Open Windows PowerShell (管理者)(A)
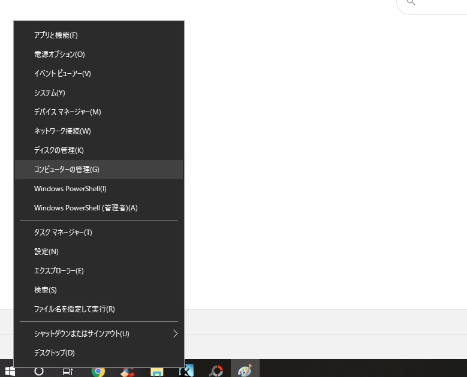 pyautogui.click(x=98, y=208)
